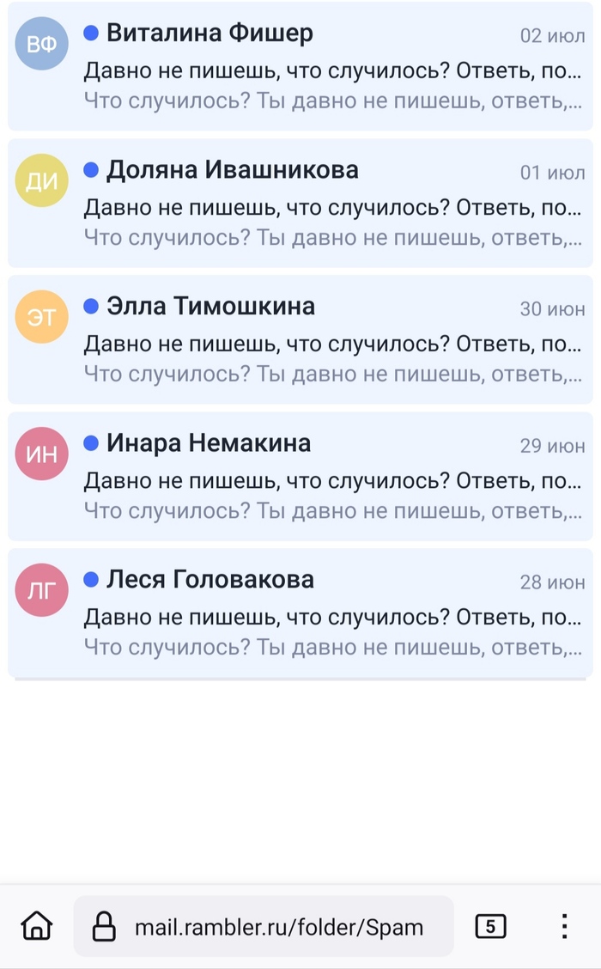601x969 pixels.
Task: Tap the ВФ avatar of Виталина Фишер
Action: point(41,43)
